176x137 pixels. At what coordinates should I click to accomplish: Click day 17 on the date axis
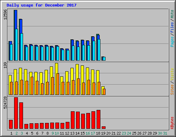click(93, 133)
